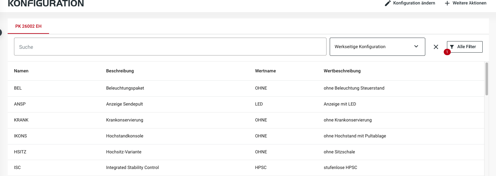Click the funnel icon in Alle Filter

(452, 47)
